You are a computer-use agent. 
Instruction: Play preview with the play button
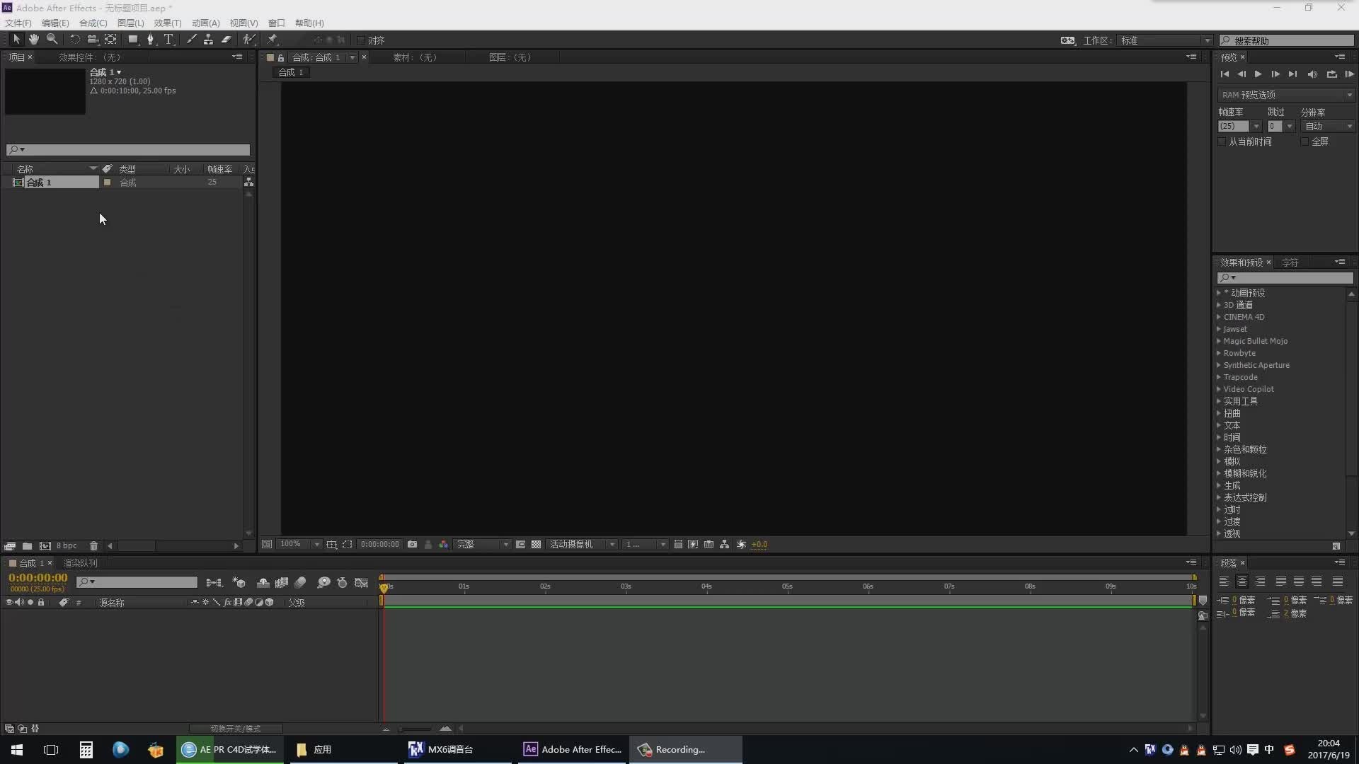(1258, 74)
